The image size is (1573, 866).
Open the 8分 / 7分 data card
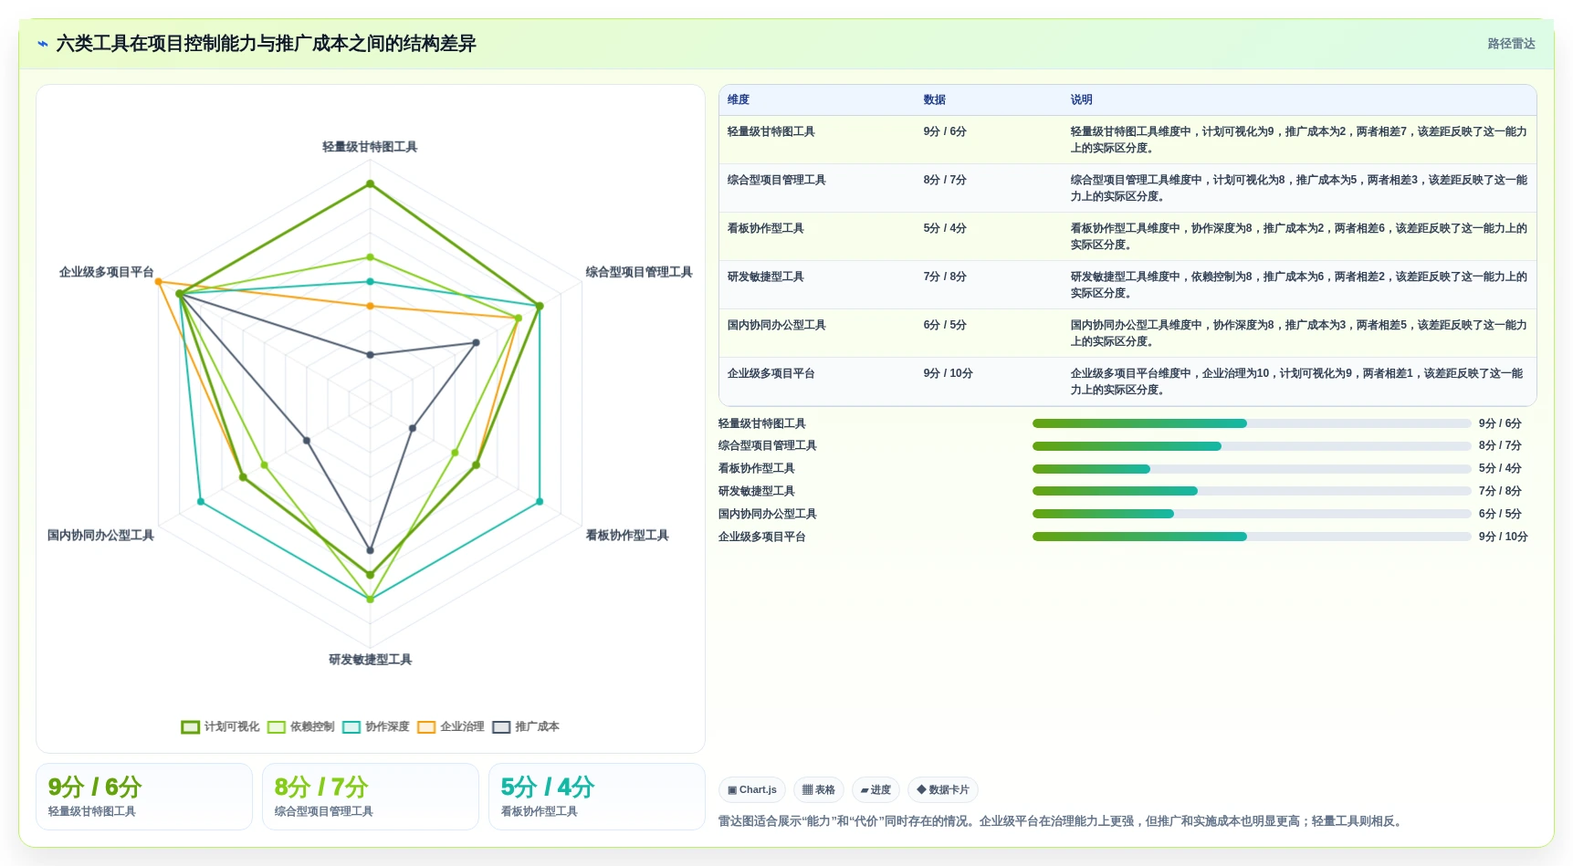(371, 797)
